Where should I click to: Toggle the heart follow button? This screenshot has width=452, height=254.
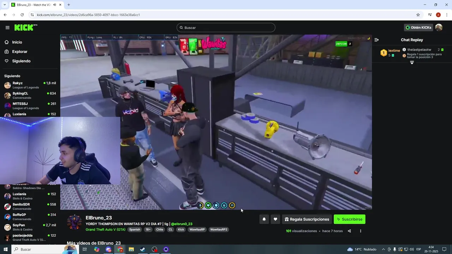pyautogui.click(x=275, y=219)
